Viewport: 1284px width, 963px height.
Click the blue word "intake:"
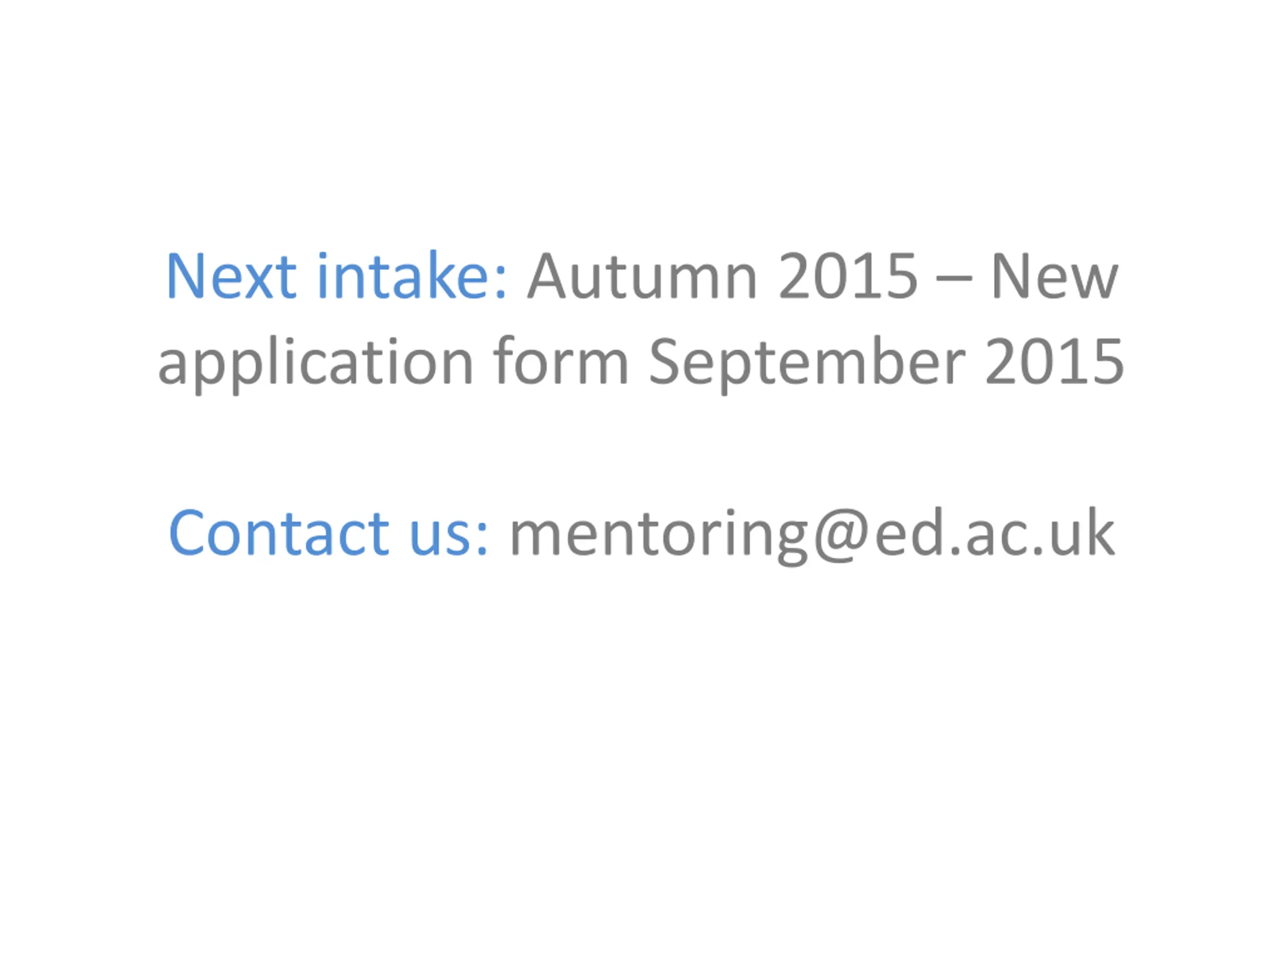412,276
